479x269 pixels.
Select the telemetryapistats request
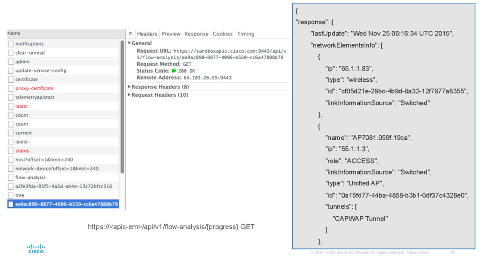[63, 97]
